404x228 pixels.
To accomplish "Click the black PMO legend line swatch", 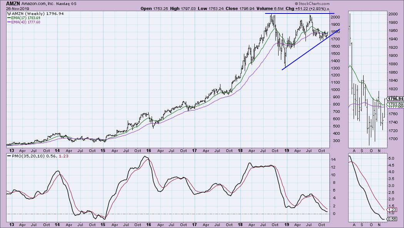I will pyautogui.click(x=9, y=156).
